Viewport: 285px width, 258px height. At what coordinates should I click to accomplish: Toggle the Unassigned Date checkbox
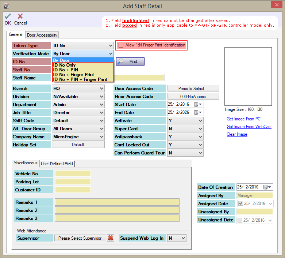pos(240,220)
